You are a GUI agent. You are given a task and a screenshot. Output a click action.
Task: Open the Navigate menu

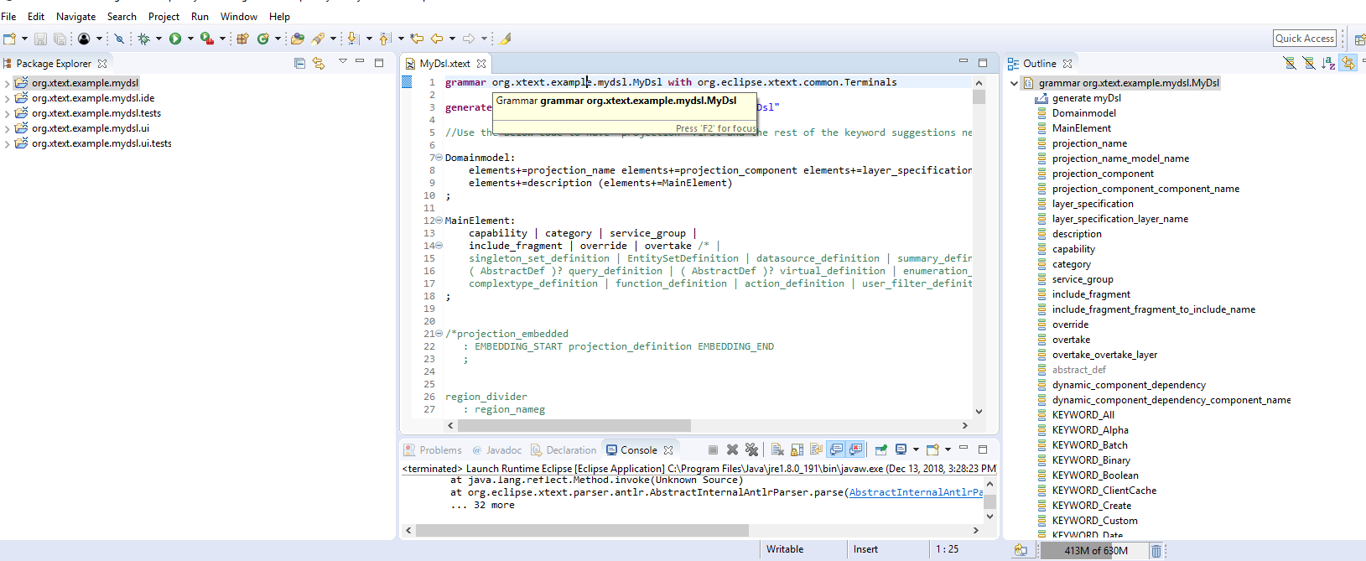(75, 16)
